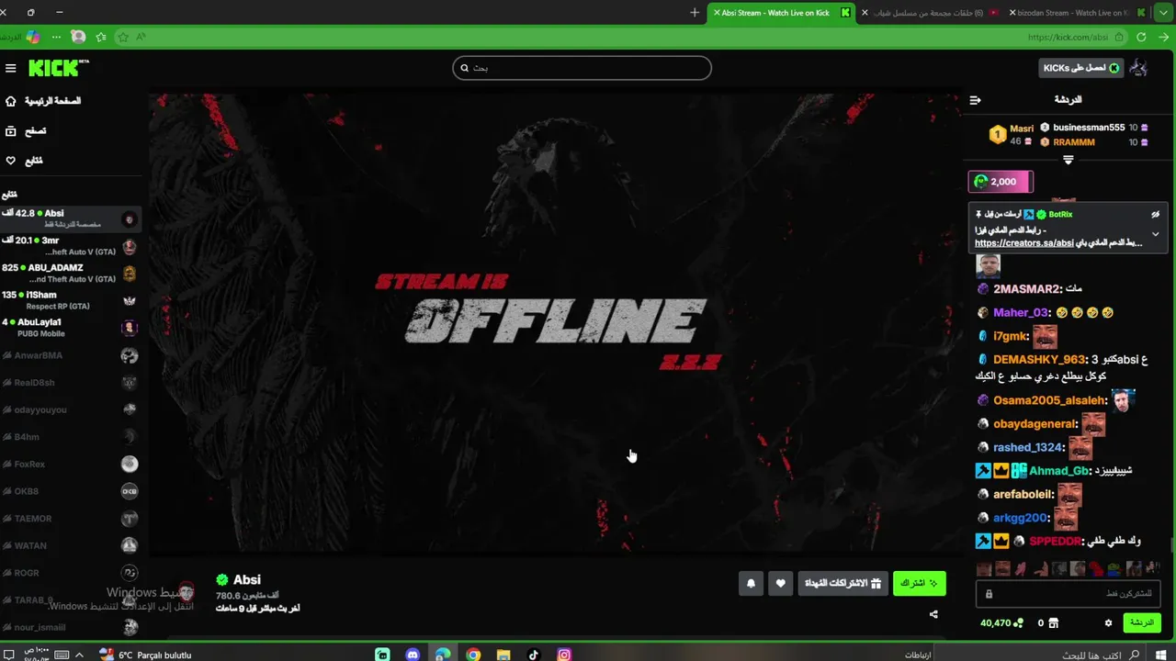The width and height of the screenshot is (1176, 661).
Task: Open TikTok from the taskbar
Action: pyautogui.click(x=534, y=655)
